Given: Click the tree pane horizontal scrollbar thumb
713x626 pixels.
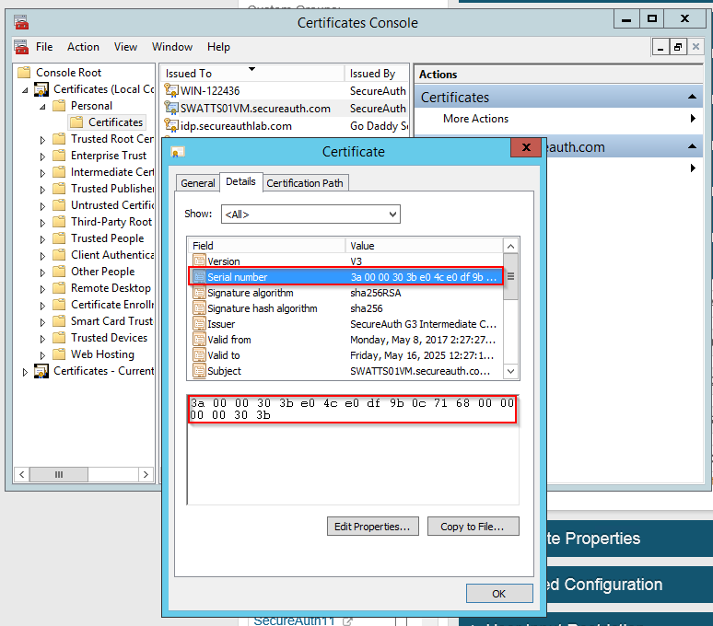Looking at the screenshot, I should coord(59,474).
